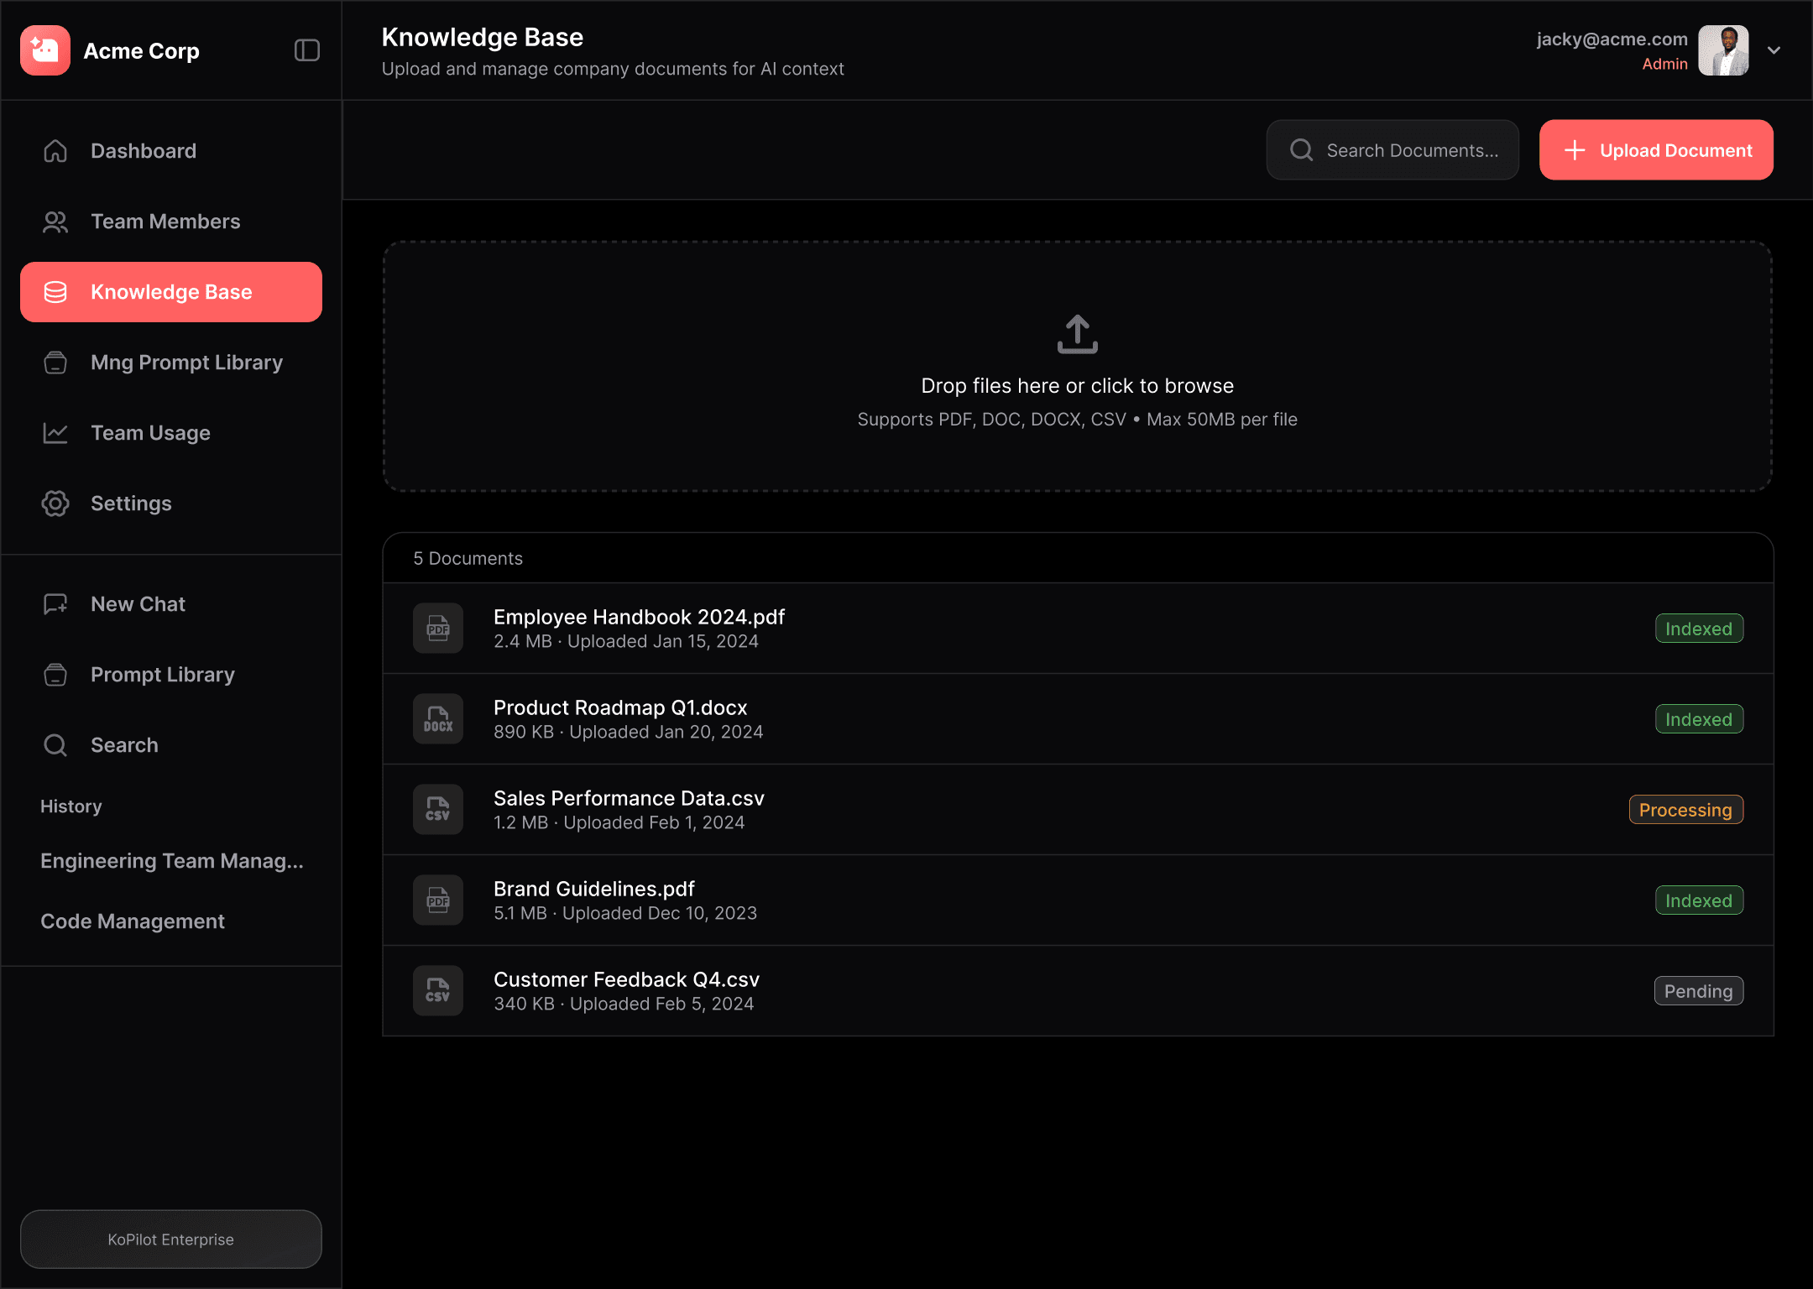
Task: Open the Team Members page
Action: [x=165, y=222]
